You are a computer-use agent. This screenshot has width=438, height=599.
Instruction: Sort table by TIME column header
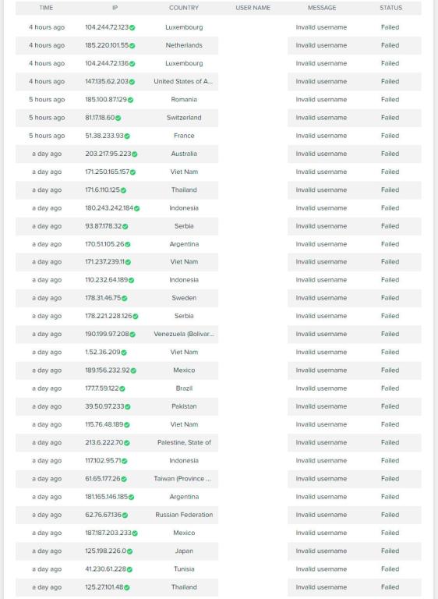[x=46, y=8]
